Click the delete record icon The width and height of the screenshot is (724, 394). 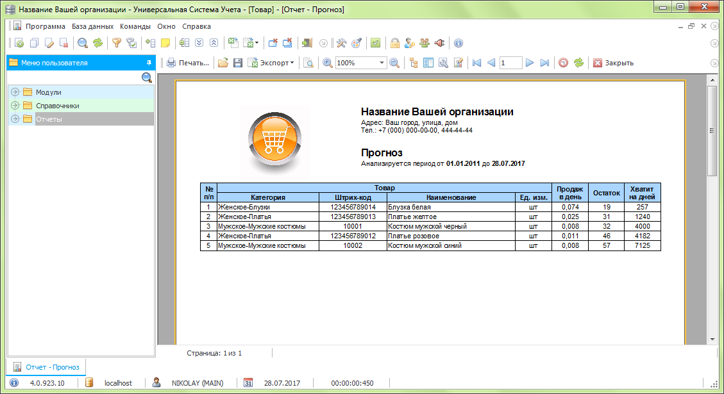(64, 43)
